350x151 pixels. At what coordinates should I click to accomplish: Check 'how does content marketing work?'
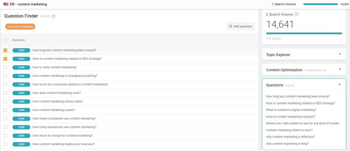point(5,93)
